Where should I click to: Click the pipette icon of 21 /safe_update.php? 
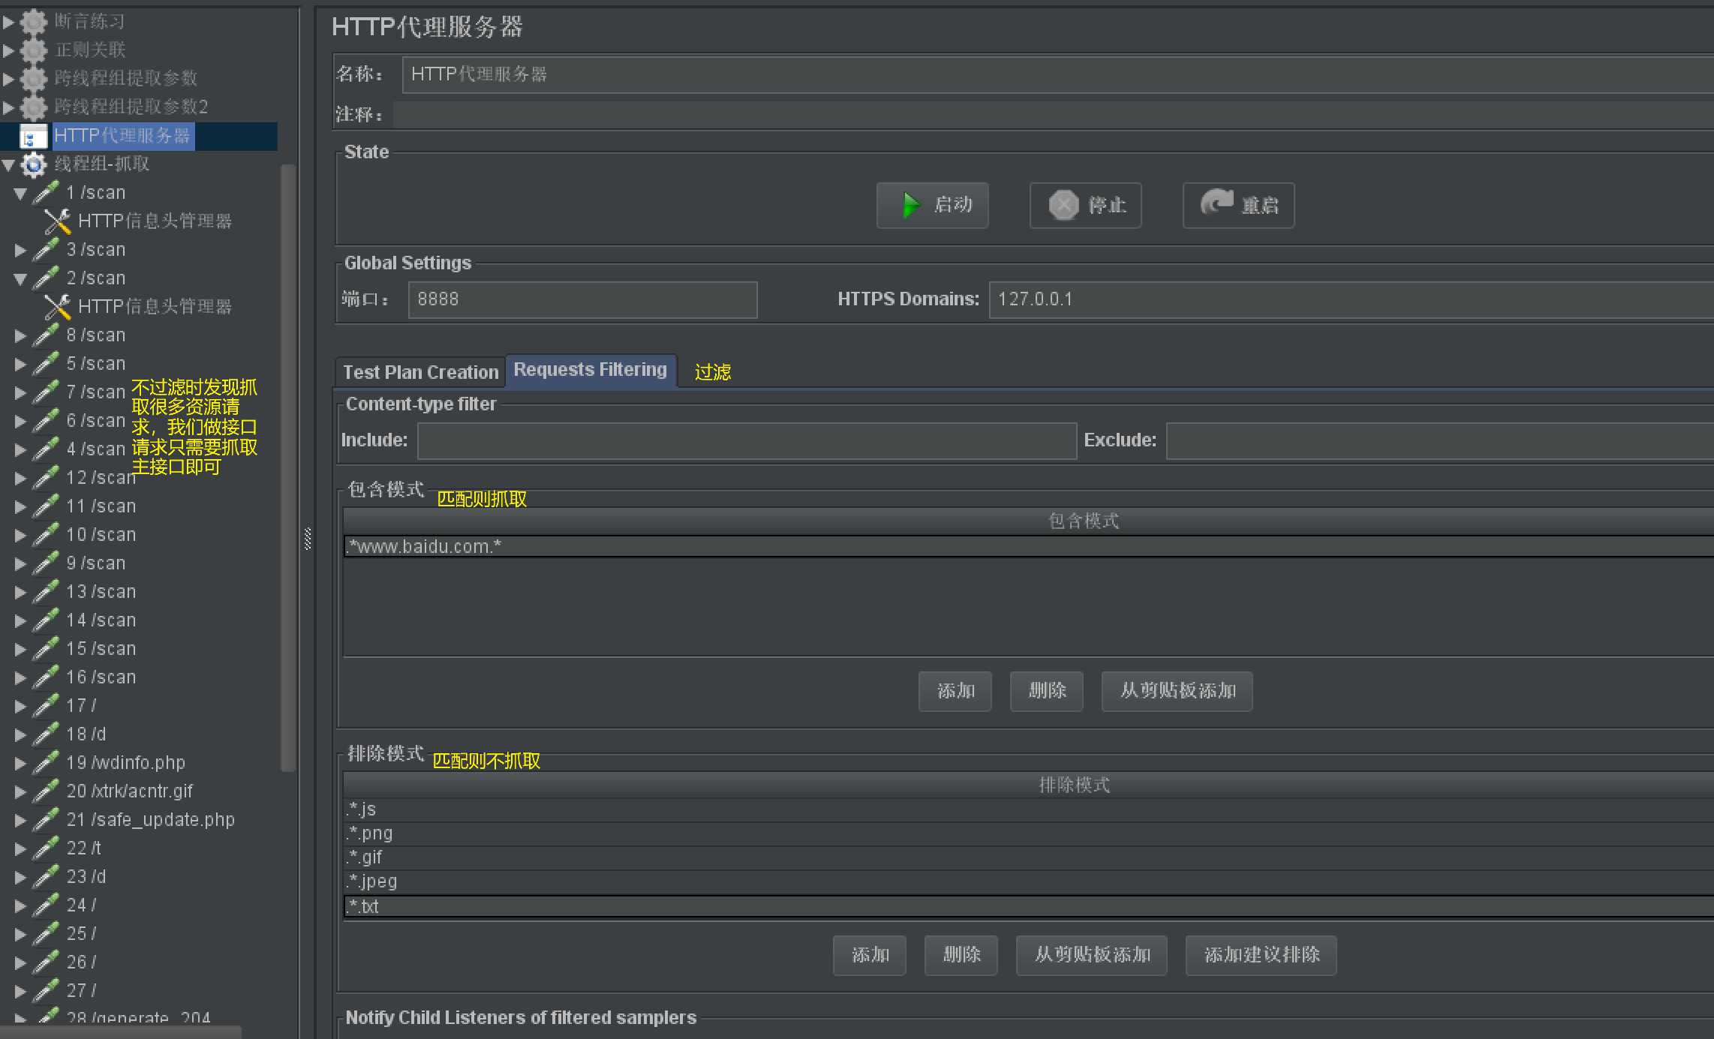pos(46,820)
